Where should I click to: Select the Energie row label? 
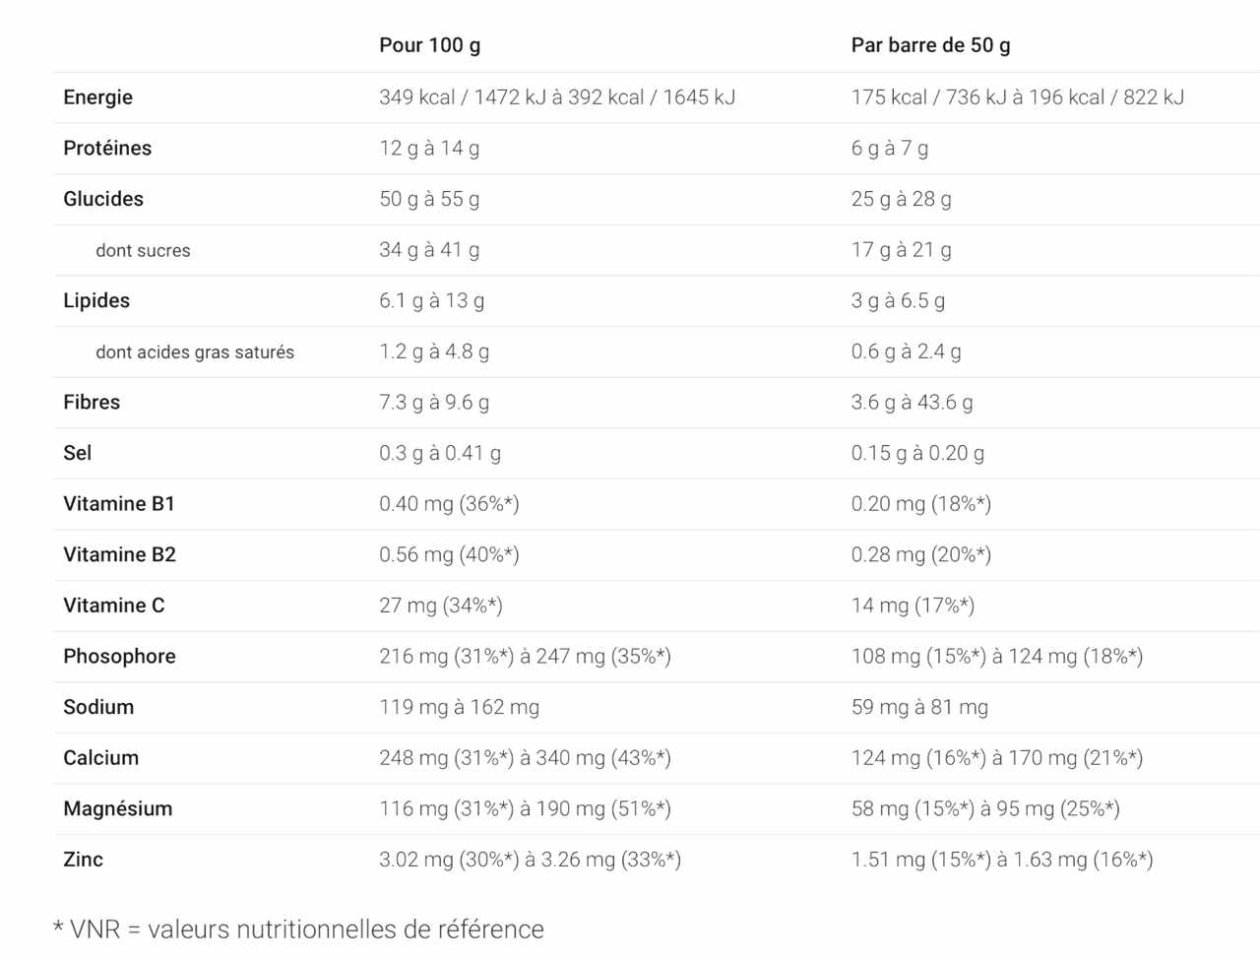[x=97, y=97]
